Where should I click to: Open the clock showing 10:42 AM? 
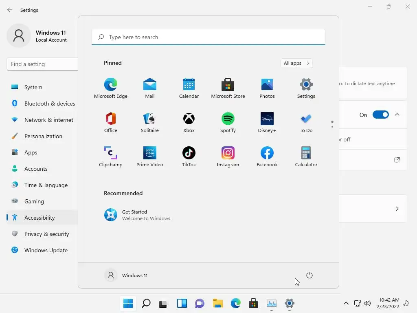388,303
